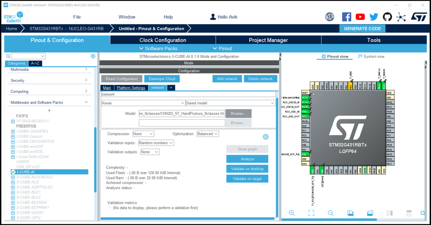Click the ST network community icon
The image size is (431, 225).
pos(401,17)
